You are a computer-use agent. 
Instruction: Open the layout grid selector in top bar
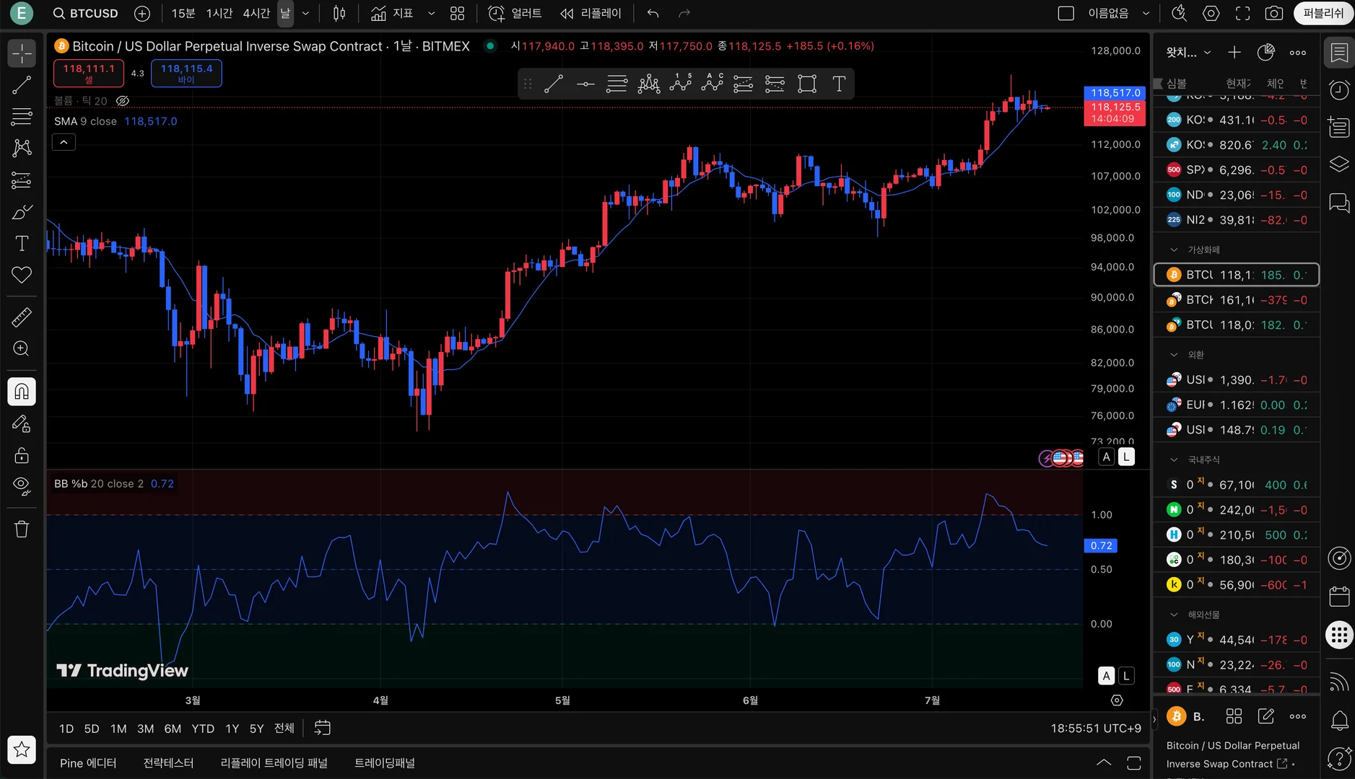tap(457, 13)
